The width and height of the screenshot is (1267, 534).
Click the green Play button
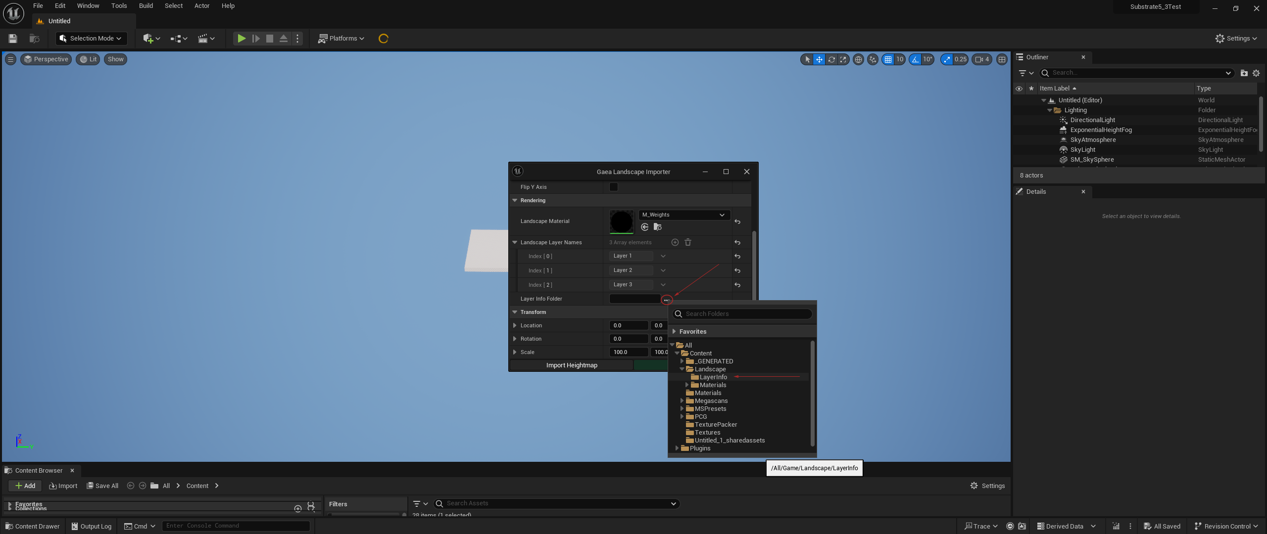241,39
